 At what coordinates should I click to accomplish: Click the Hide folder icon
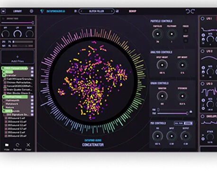(x=7, y=145)
